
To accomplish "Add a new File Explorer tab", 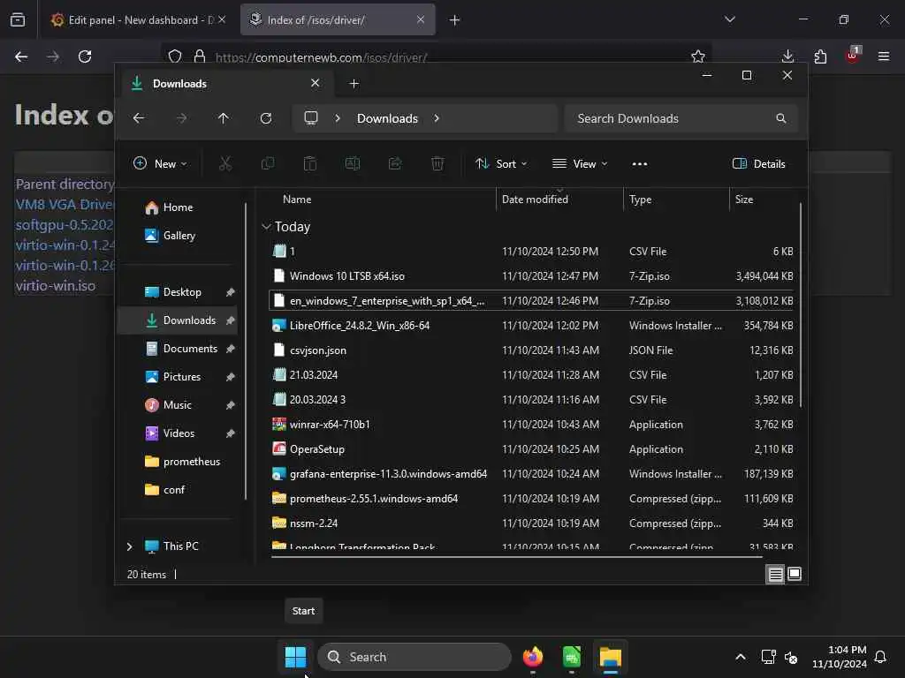I will 354,84.
